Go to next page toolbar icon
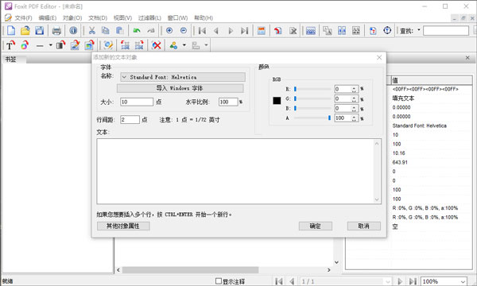Viewport: 477px width, 286px height. click(x=231, y=31)
